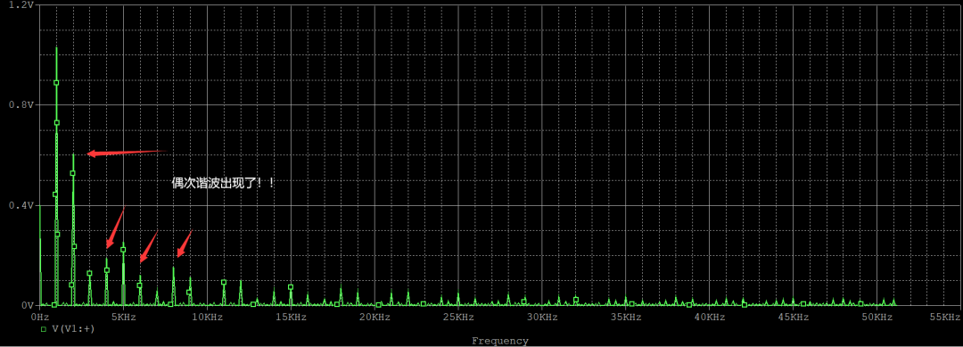This screenshot has width=963, height=347.
Task: Click the Frequency x-axis title
Action: pos(499,340)
